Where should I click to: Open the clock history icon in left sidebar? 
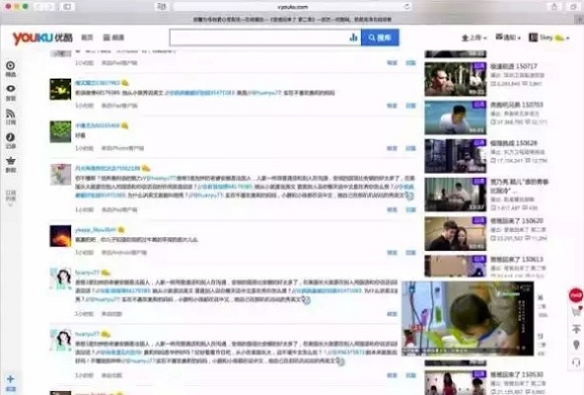pos(11,137)
